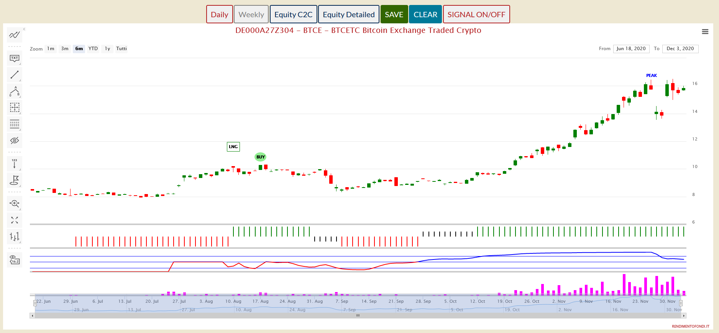This screenshot has height=333, width=719.
Task: Edit the To date field
Action: click(680, 49)
